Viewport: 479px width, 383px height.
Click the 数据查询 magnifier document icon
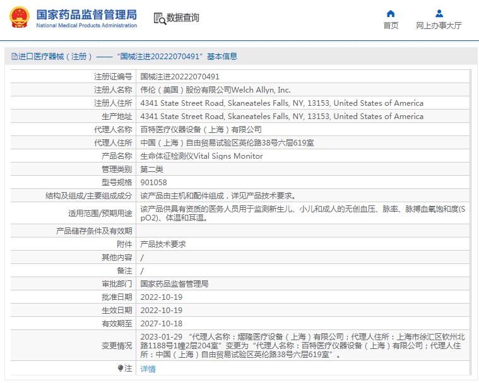[x=159, y=18]
